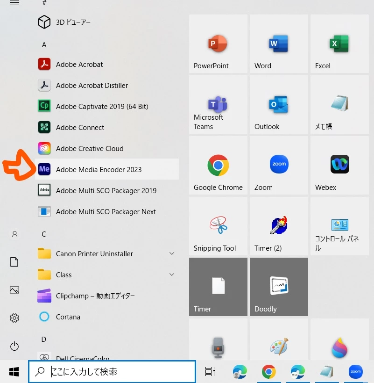
Task: Open the Timer (2) tile
Action: point(279,226)
